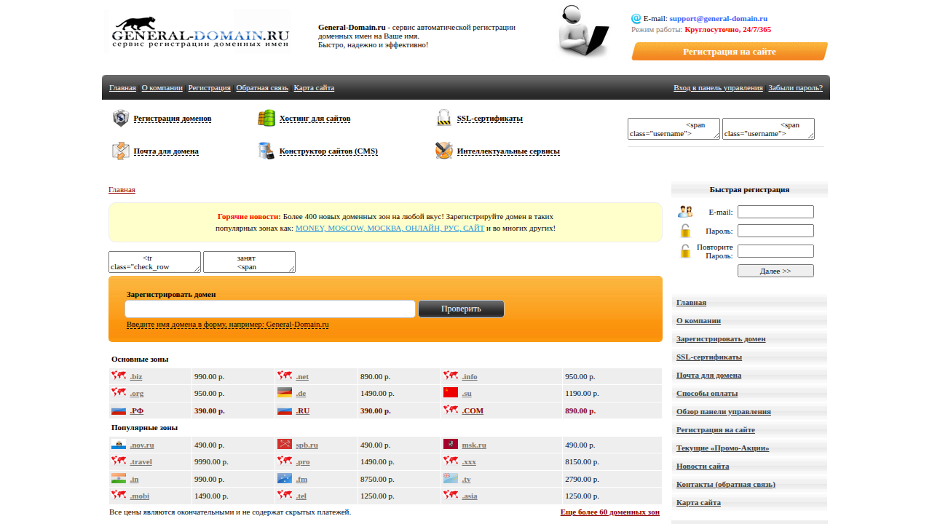The image size is (932, 524).
Task: Click the .asia domain zone link
Action: point(470,496)
